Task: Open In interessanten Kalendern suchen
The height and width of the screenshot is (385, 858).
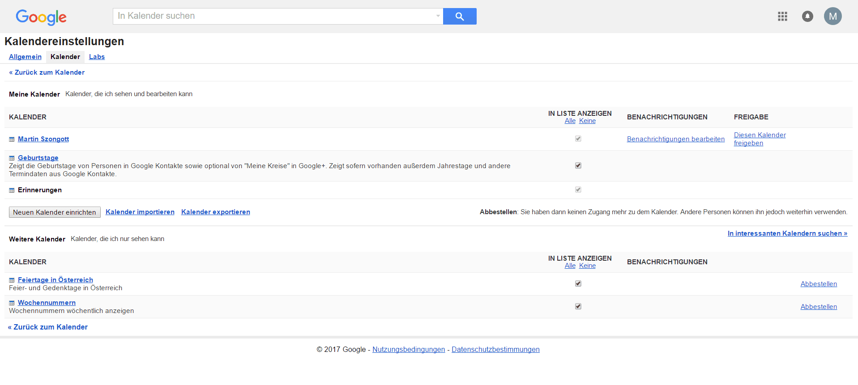Action: click(x=787, y=233)
